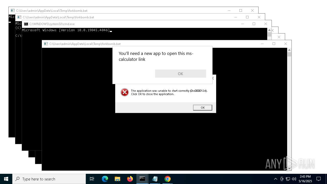This screenshot has width=327, height=184.
Task: Show hidden system tray icons
Action: click(275, 179)
